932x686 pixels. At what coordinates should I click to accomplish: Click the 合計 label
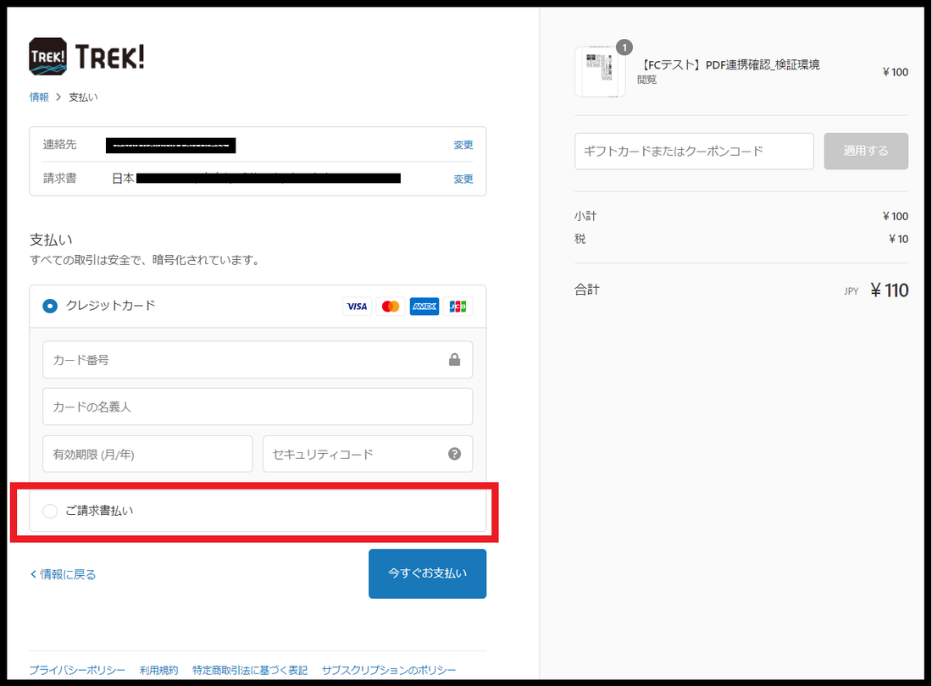point(586,290)
